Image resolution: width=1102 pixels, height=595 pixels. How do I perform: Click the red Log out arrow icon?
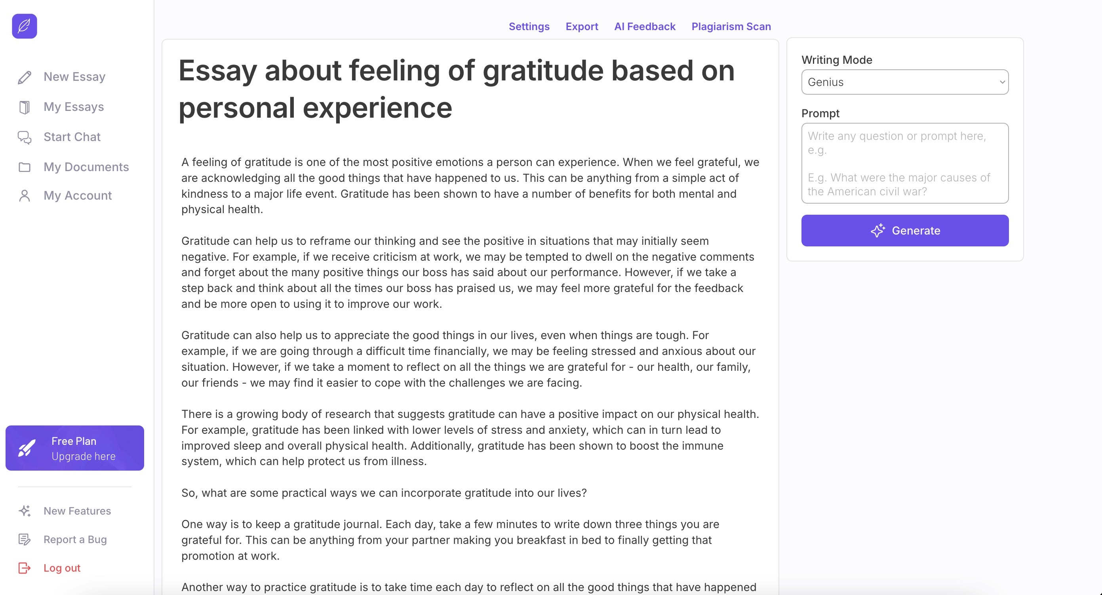tap(25, 568)
